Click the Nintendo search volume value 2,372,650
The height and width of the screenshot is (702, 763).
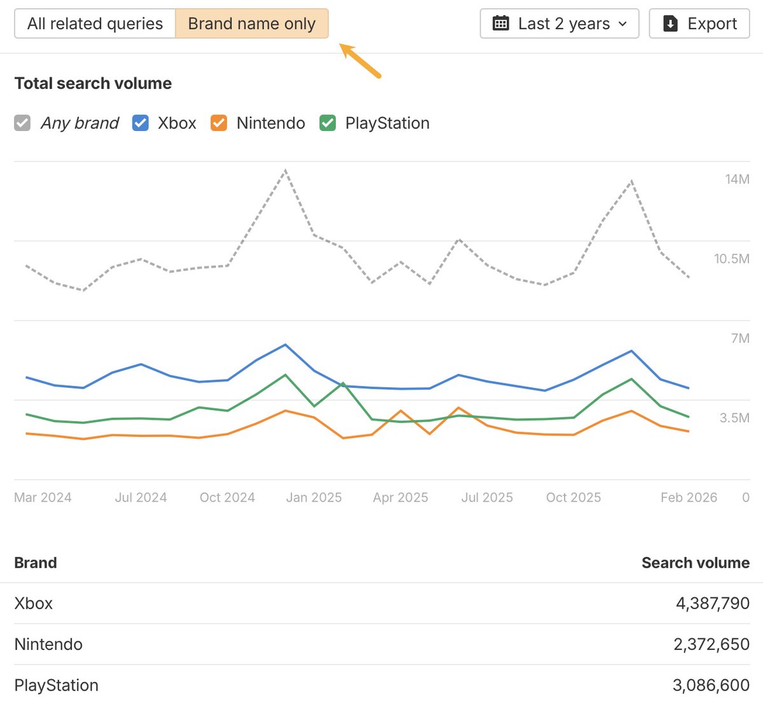pyautogui.click(x=711, y=644)
